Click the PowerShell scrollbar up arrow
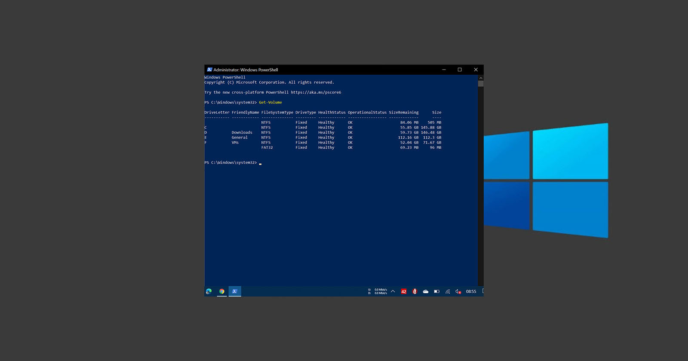 pyautogui.click(x=481, y=78)
